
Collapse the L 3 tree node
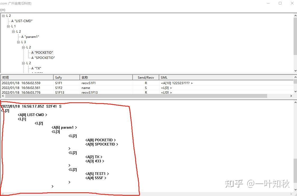(x=18, y=42)
